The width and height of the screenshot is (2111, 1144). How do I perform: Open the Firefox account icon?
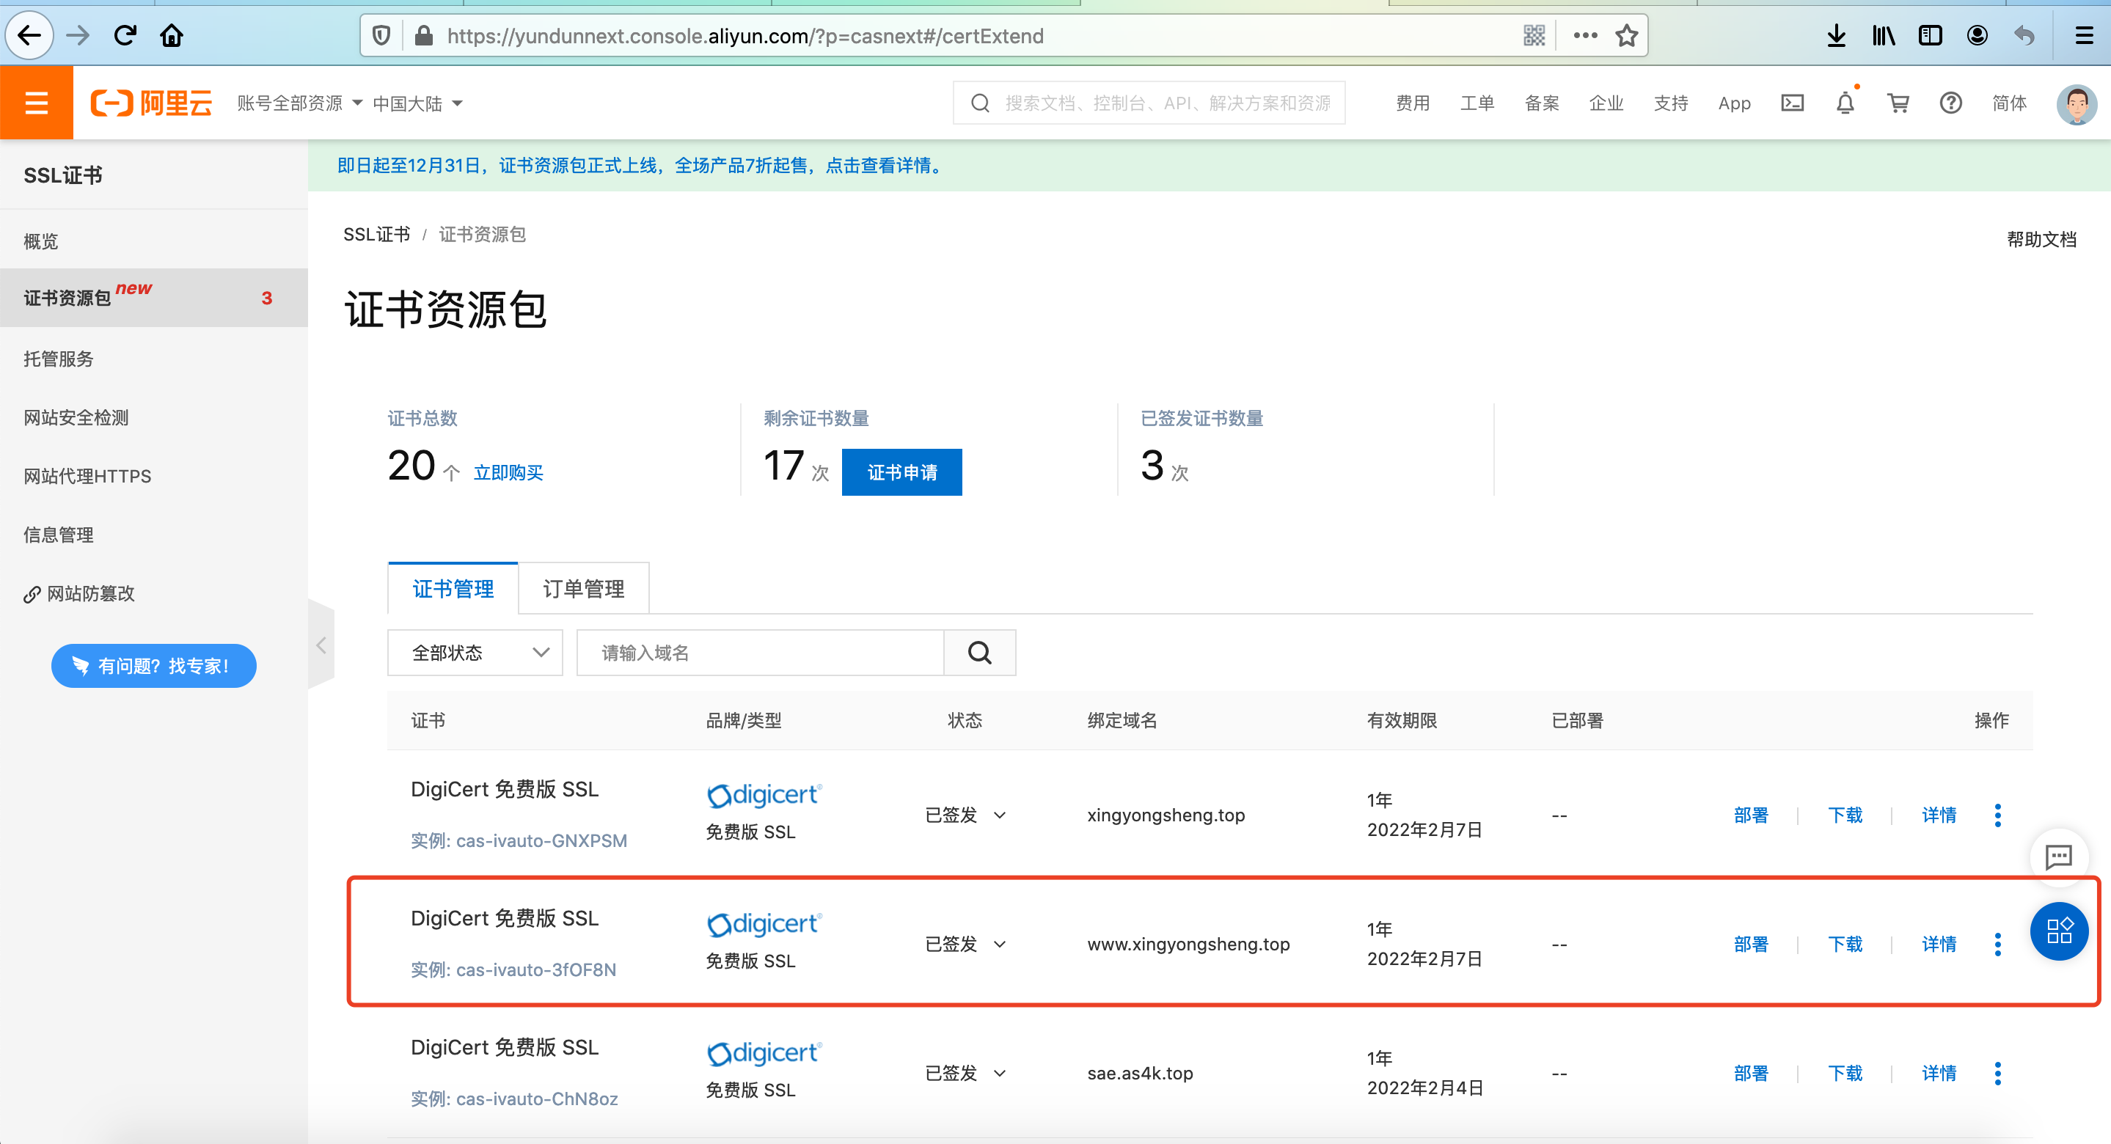tap(1978, 35)
